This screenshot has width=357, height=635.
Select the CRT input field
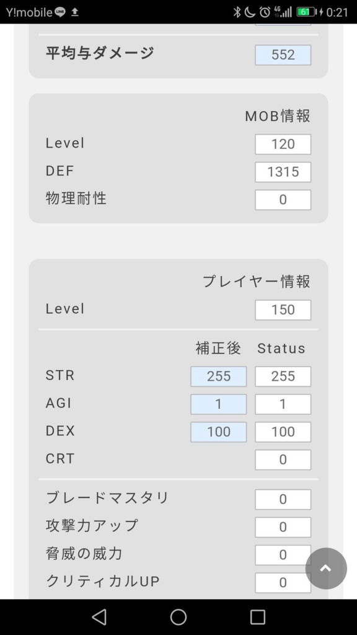tap(283, 460)
